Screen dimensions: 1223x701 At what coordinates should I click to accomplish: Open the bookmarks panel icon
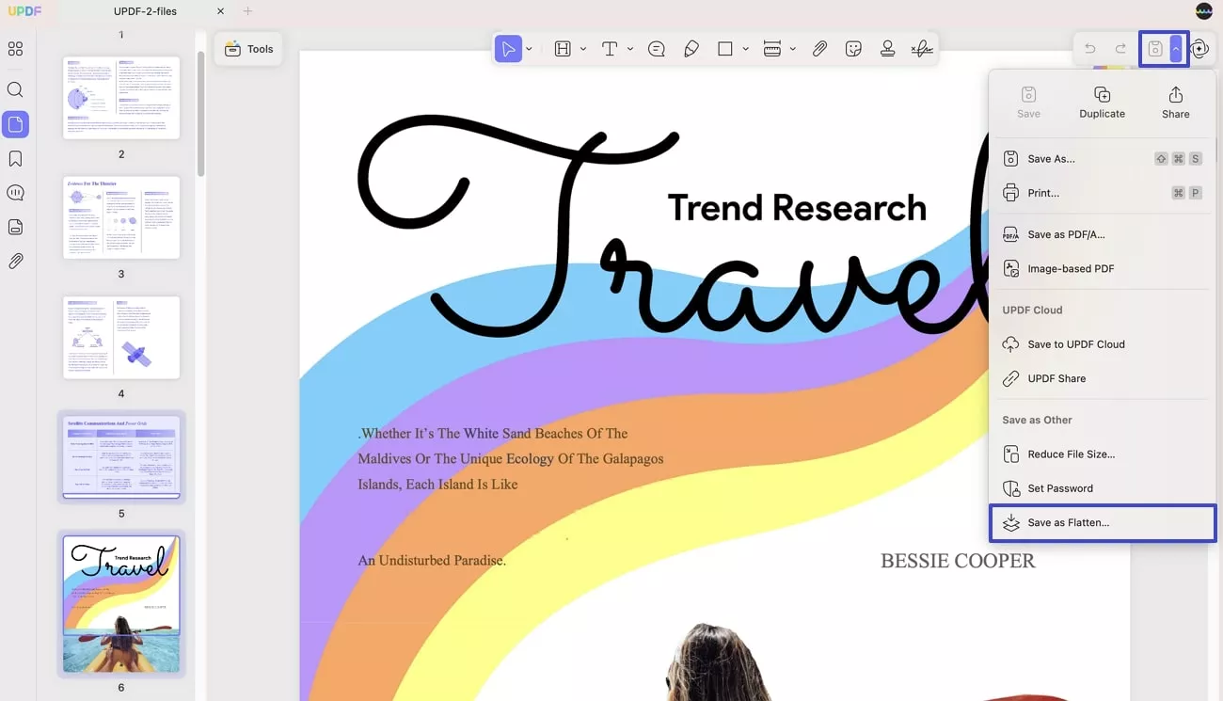(15, 159)
